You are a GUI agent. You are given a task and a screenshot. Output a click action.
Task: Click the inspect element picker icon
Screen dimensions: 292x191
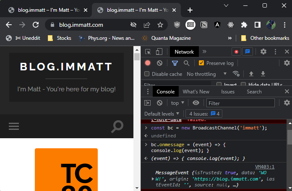coord(148,52)
